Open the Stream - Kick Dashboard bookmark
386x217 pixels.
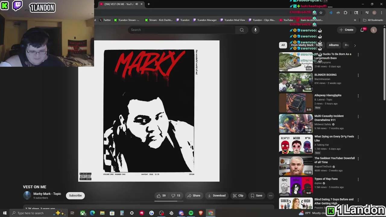pyautogui.click(x=159, y=20)
